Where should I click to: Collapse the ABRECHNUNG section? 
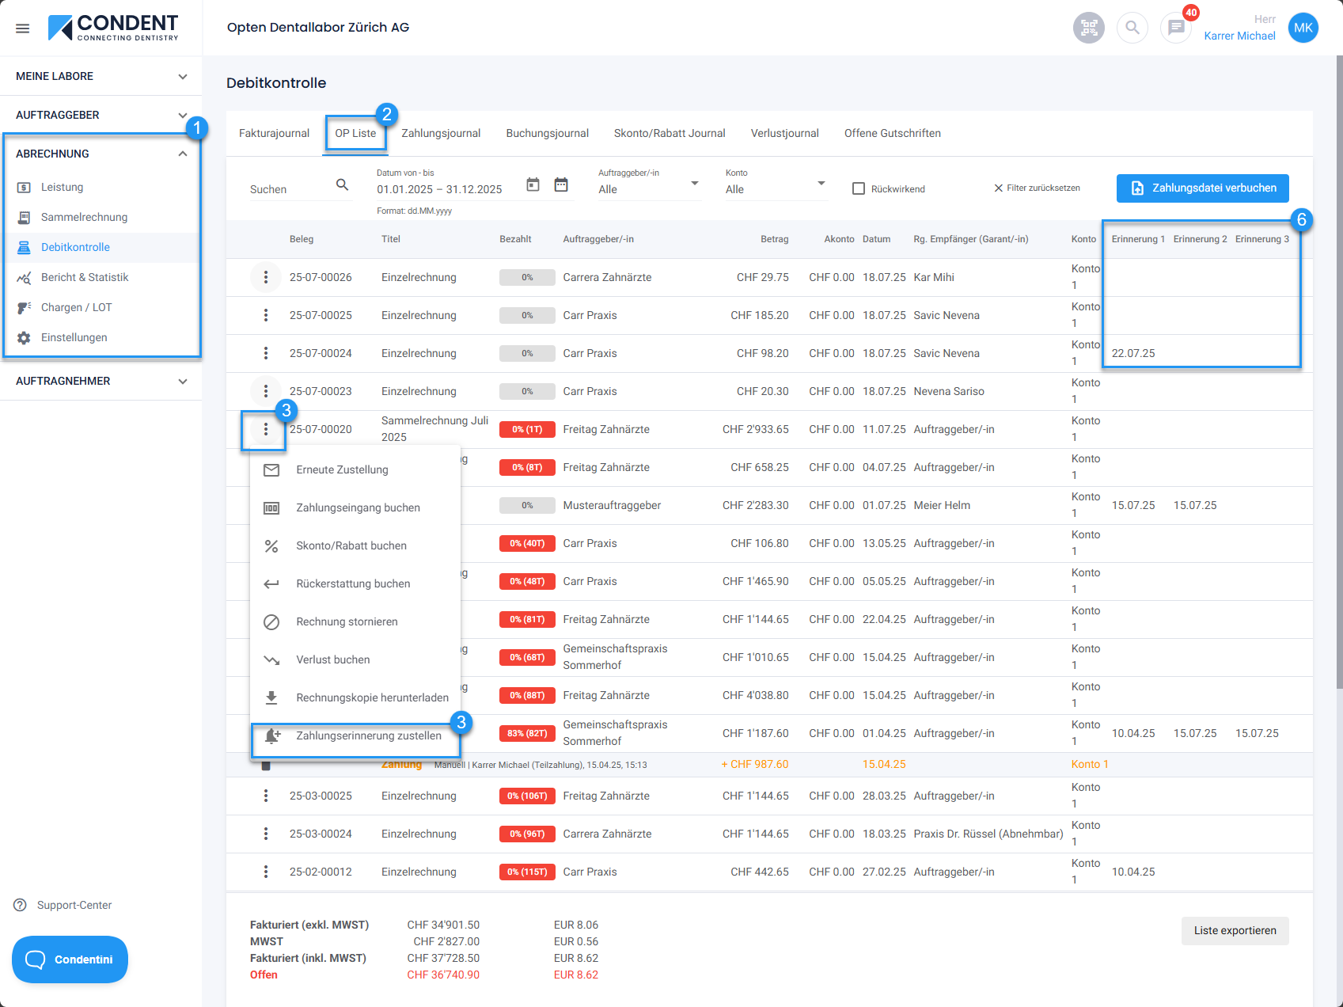[x=101, y=154]
